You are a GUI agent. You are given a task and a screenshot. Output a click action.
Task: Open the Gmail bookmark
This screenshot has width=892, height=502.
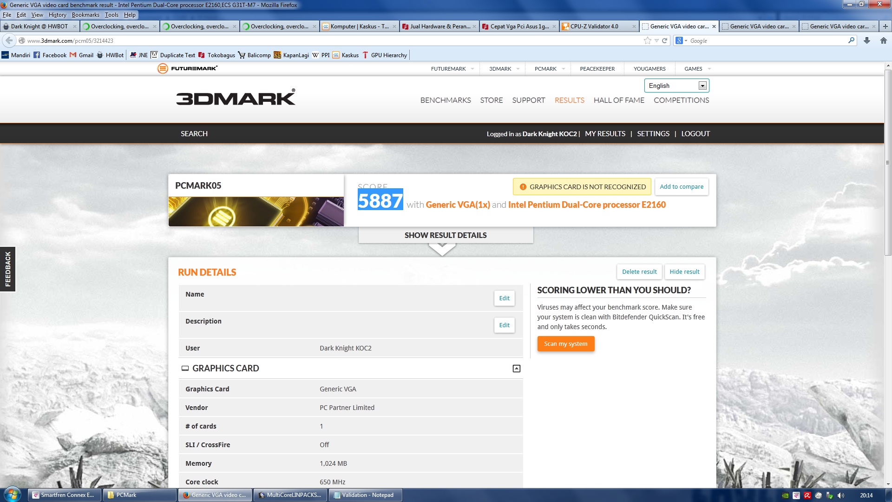pyautogui.click(x=82, y=55)
